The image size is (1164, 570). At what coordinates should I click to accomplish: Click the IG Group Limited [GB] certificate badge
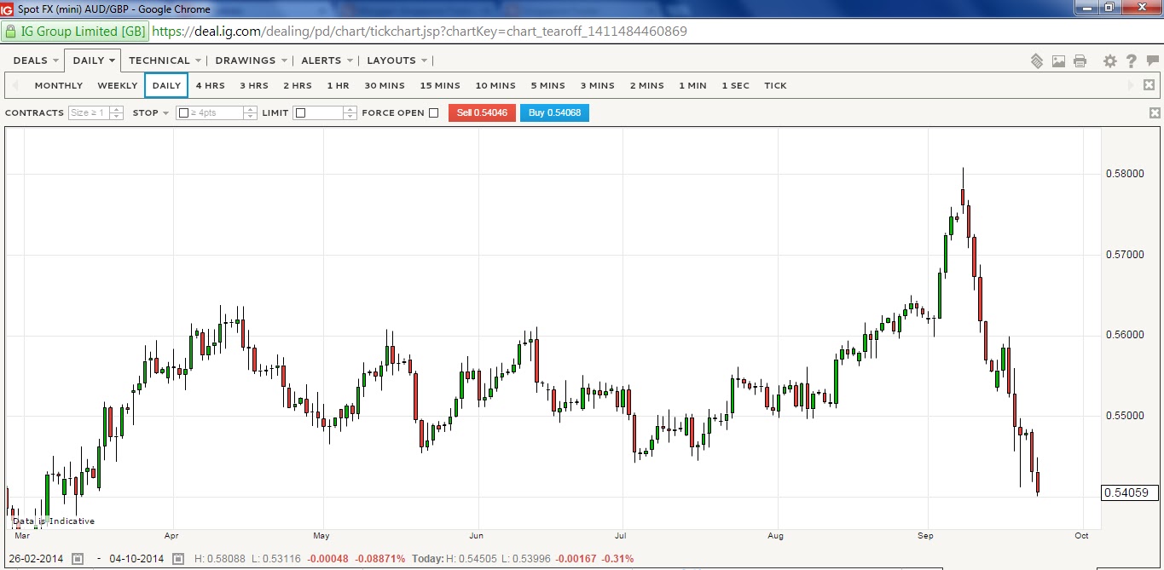(75, 32)
